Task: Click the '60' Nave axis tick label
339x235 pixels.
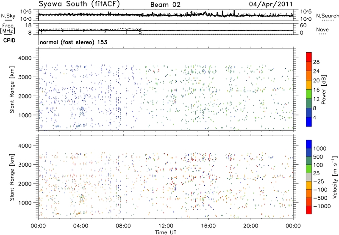Action: pyautogui.click(x=303, y=25)
